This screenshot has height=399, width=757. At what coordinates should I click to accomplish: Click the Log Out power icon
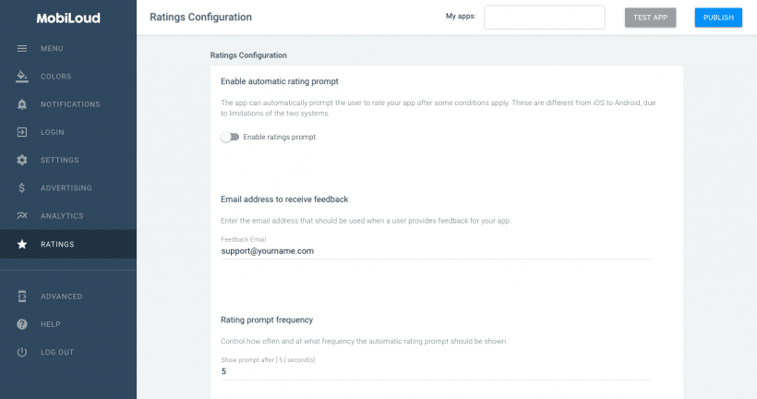click(22, 353)
